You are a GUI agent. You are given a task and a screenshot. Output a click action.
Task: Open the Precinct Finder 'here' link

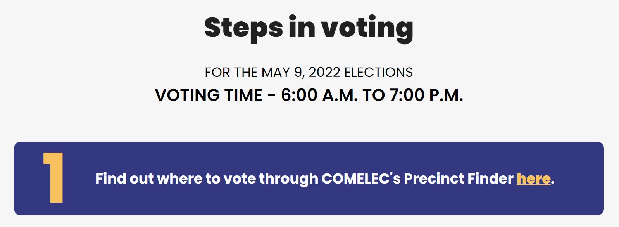coord(533,178)
